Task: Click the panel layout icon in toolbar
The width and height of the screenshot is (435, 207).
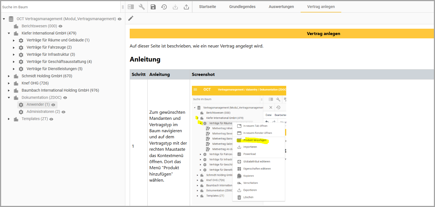Action: click(131, 7)
